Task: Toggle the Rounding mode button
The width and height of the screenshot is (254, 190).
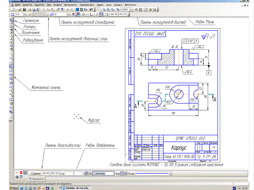Action: pos(101,14)
